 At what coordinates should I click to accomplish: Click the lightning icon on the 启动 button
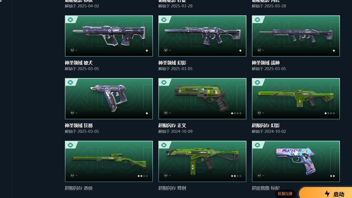click(327, 194)
